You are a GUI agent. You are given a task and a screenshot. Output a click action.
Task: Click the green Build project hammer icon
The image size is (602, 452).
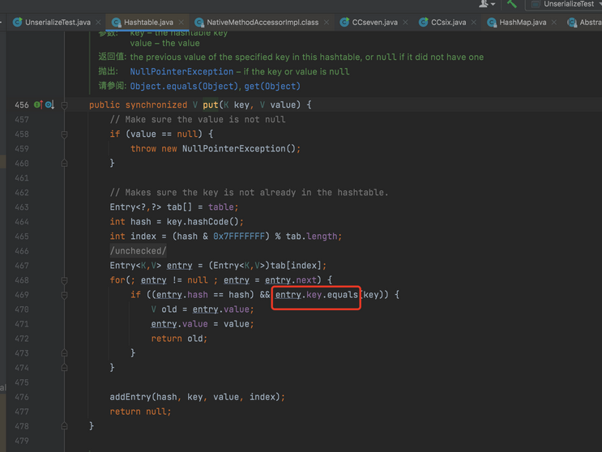click(512, 4)
